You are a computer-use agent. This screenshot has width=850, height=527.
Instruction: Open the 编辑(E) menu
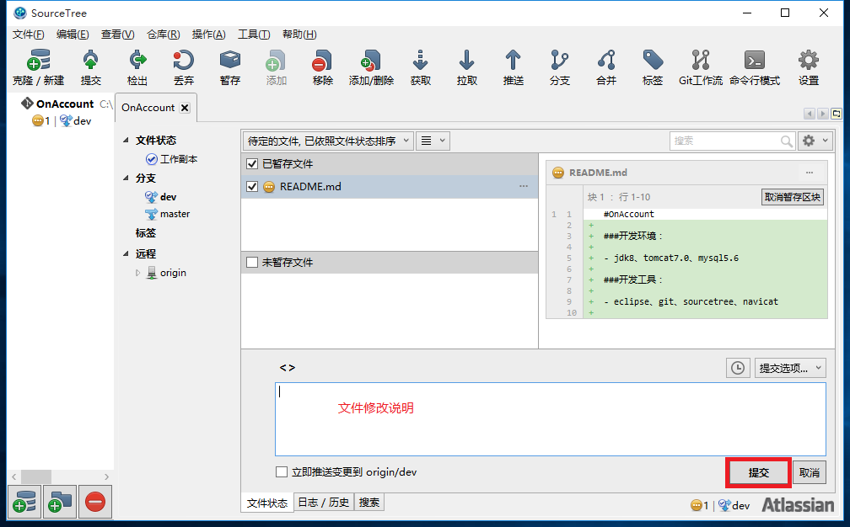(73, 35)
